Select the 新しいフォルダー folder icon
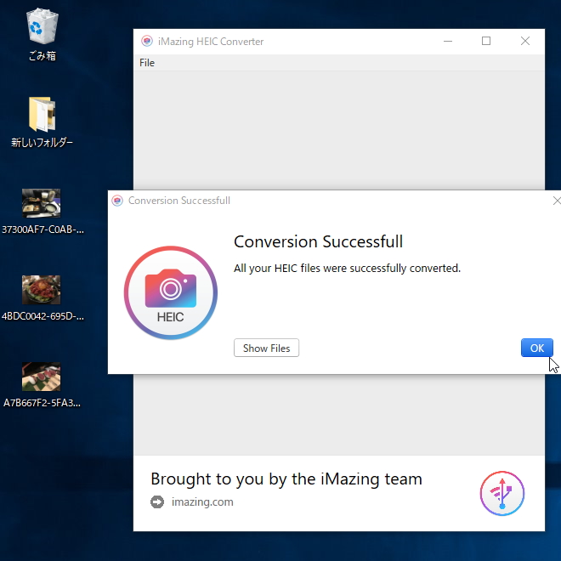561x561 pixels. pos(42,122)
